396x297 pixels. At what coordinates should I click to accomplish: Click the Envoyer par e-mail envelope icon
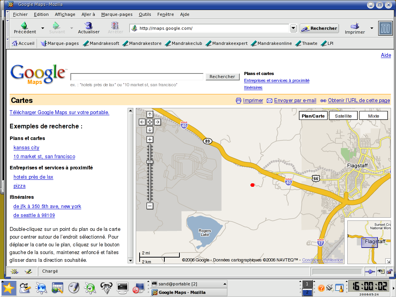270,101
